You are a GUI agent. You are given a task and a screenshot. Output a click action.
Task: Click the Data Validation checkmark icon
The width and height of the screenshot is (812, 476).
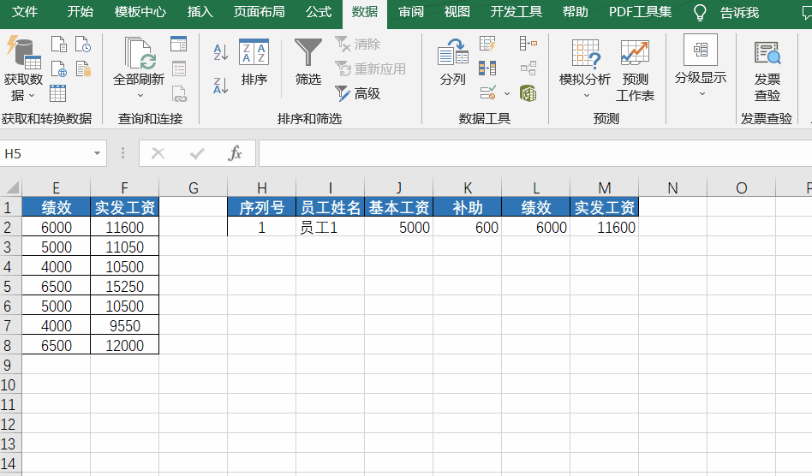(488, 93)
